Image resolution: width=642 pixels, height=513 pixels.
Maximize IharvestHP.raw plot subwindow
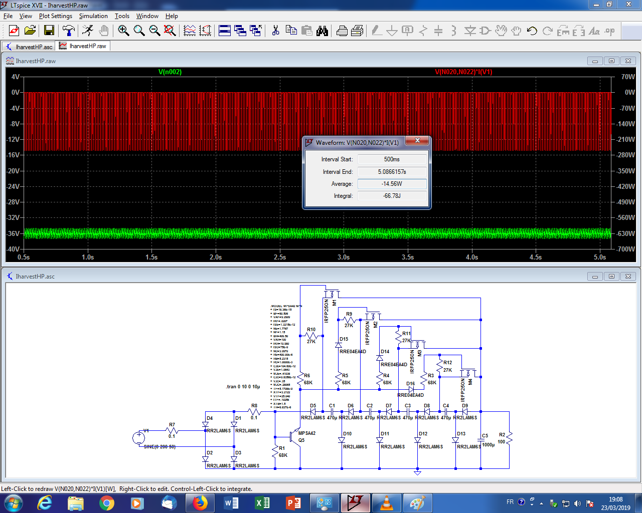point(611,61)
